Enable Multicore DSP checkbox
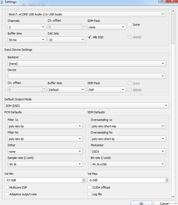The width and height of the screenshot is (178, 205). (x=6, y=187)
